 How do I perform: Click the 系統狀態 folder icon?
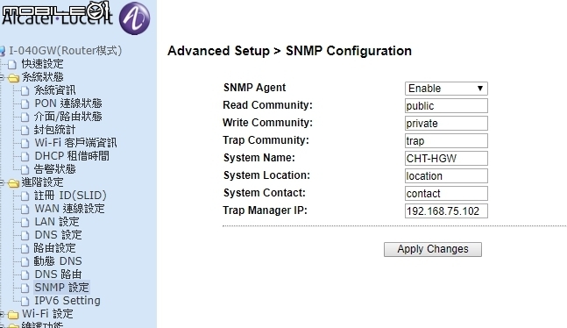click(x=13, y=78)
